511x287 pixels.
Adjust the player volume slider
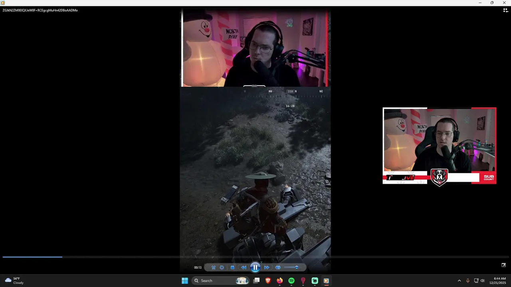point(293,267)
